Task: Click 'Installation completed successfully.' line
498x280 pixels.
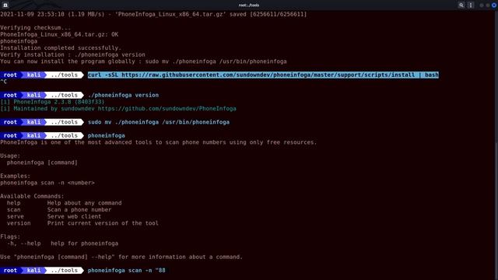Action: 61,48
